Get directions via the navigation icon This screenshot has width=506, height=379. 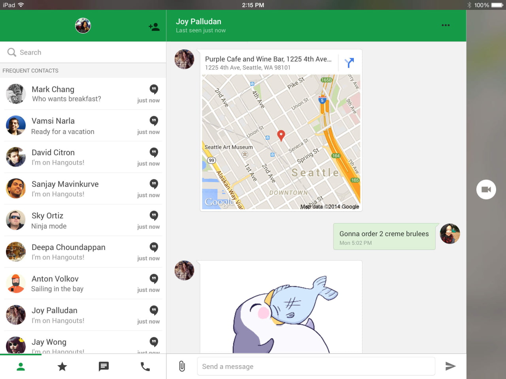(349, 62)
